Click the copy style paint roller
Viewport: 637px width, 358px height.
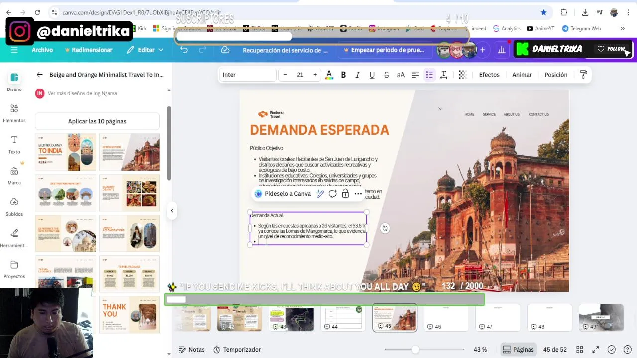583,75
